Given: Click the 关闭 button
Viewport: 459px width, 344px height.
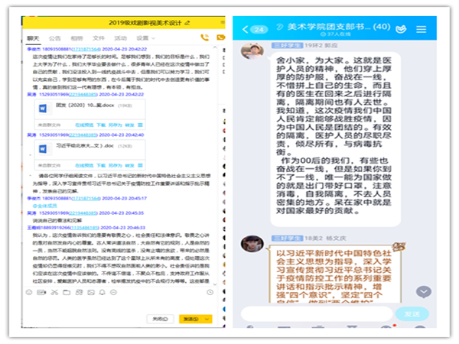Looking at the screenshot, I should [158, 319].
